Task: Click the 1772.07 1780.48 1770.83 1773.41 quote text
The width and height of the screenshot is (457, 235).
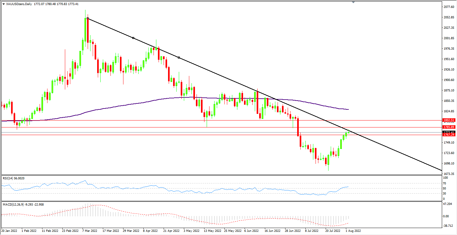Action: point(56,4)
